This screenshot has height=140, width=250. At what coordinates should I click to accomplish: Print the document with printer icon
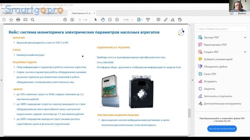(x=18, y=20)
